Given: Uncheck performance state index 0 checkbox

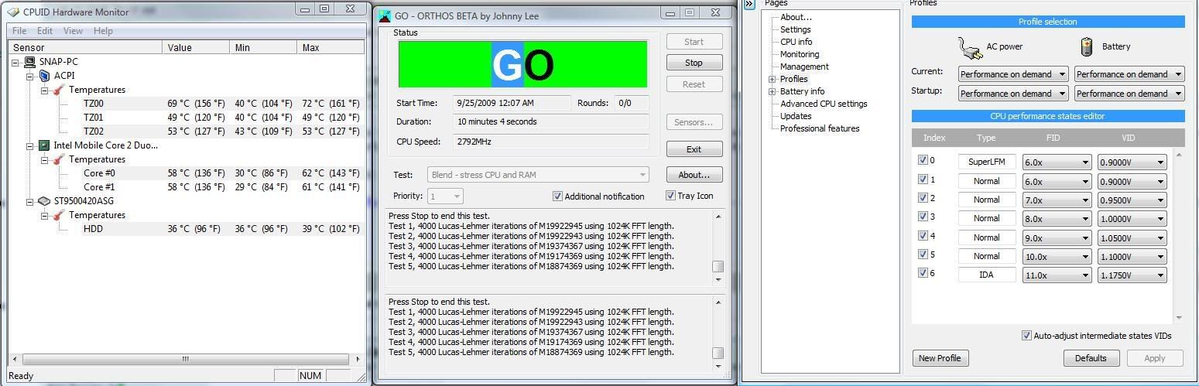Looking at the screenshot, I should pyautogui.click(x=923, y=161).
